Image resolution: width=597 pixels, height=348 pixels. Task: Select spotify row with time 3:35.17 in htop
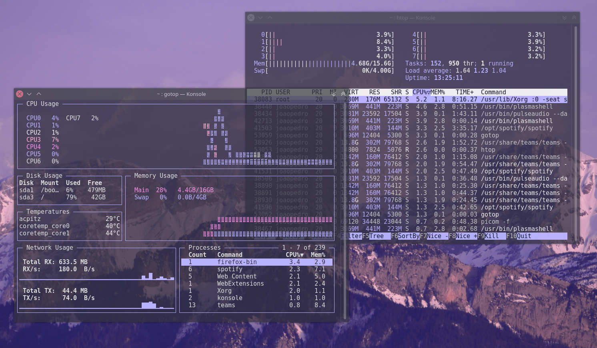(x=407, y=128)
